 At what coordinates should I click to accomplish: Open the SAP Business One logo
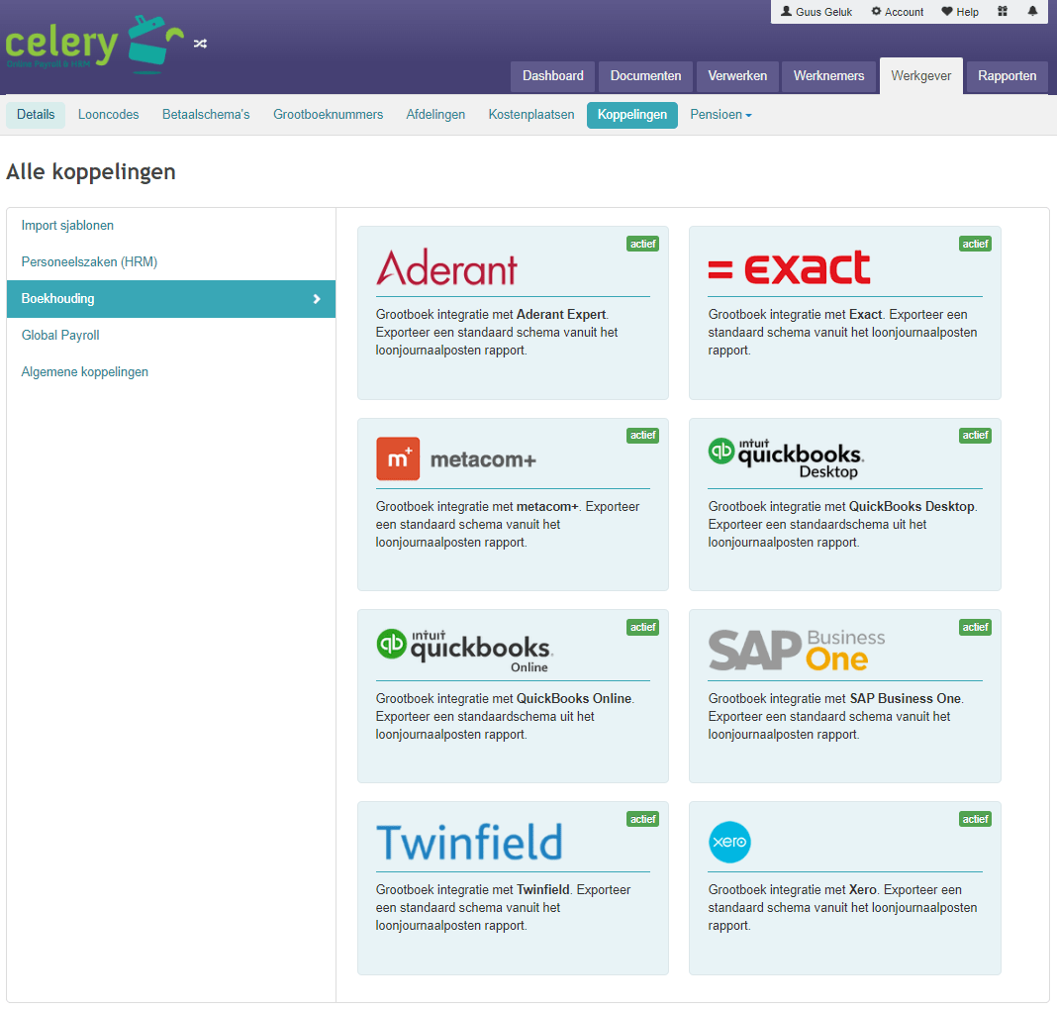point(797,651)
